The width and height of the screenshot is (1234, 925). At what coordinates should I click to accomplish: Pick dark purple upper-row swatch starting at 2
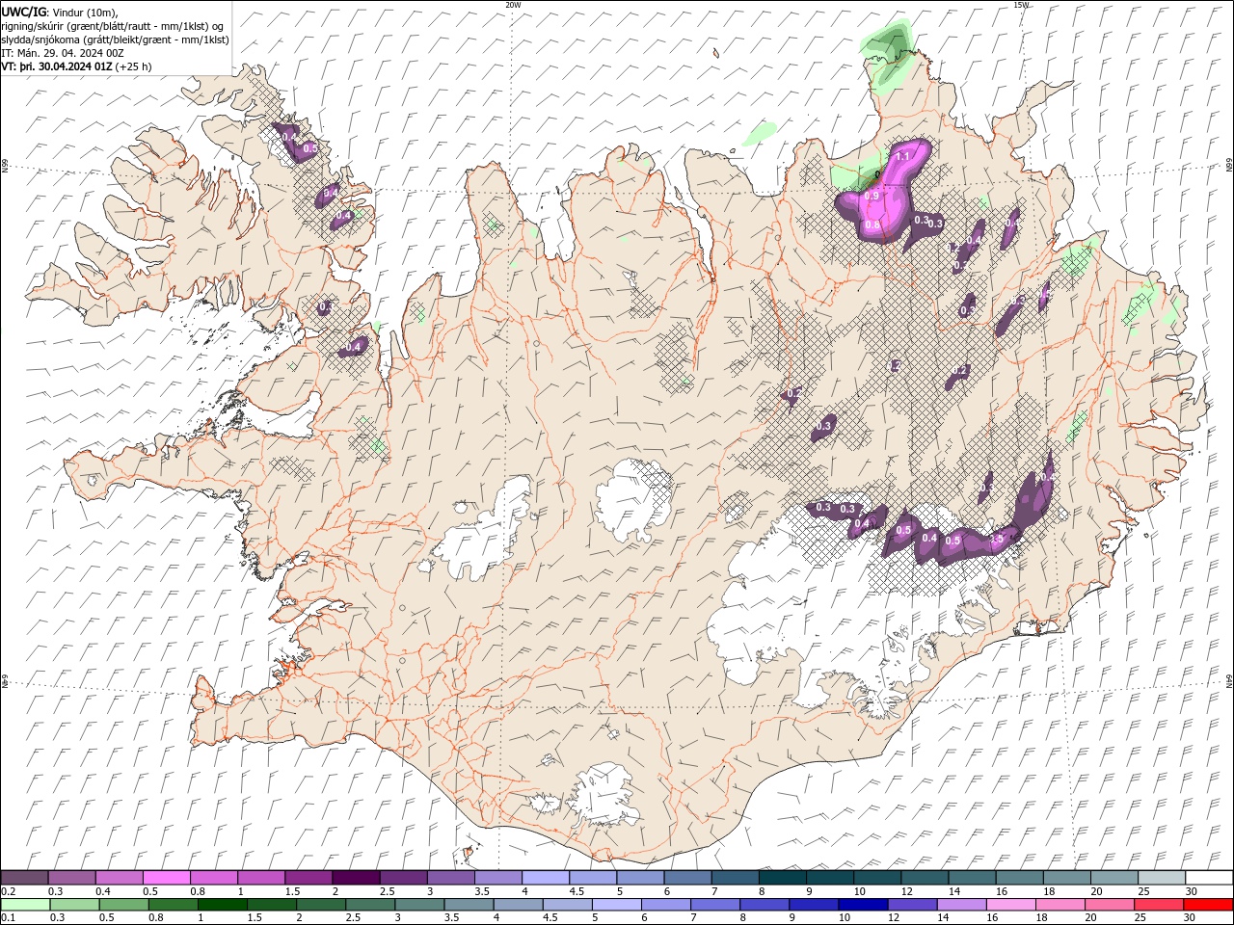(x=356, y=878)
